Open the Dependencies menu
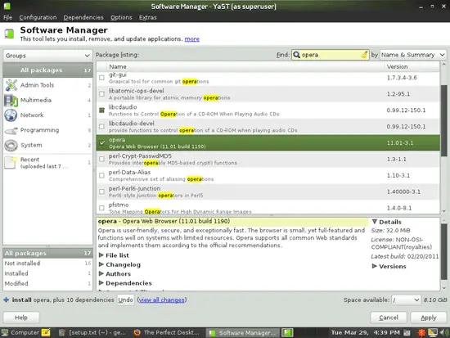450x338 pixels. (x=83, y=17)
